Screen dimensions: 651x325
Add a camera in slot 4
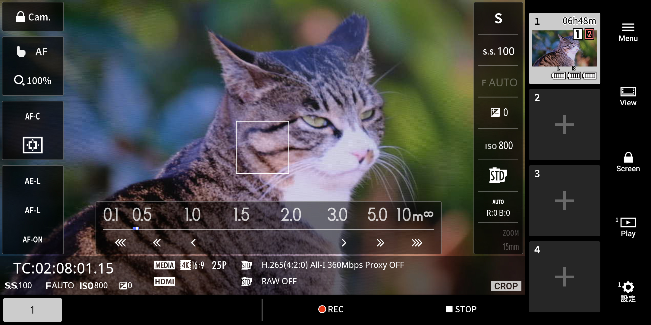point(565,277)
